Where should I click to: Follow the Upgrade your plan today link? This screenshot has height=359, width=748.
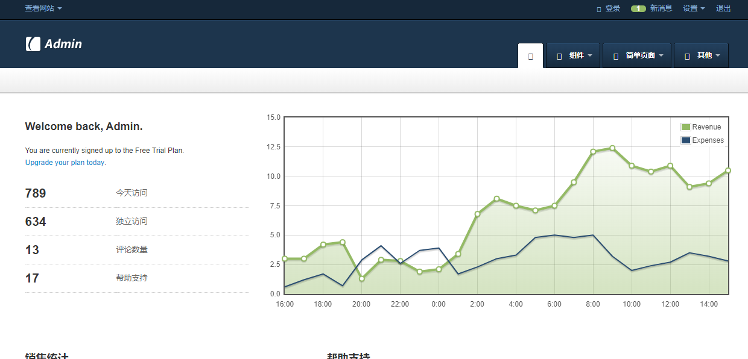(65, 163)
